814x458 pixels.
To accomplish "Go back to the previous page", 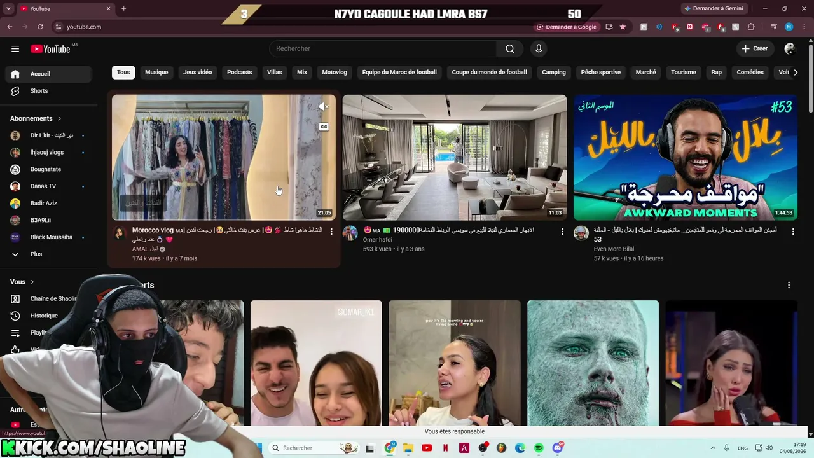I will pyautogui.click(x=10, y=27).
